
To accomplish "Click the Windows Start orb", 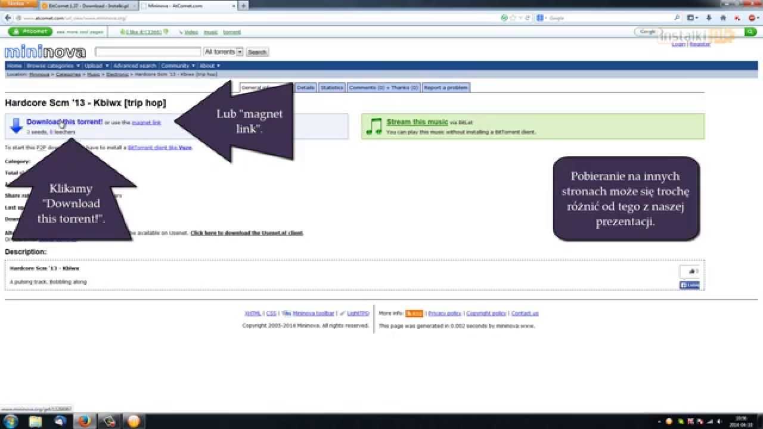I will pos(10,421).
